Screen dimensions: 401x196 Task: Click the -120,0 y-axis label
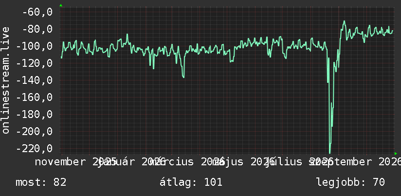point(35,63)
